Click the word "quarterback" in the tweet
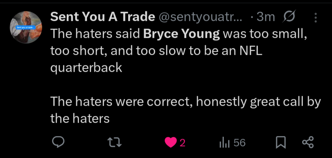332x158 pixels. pyautogui.click(x=86, y=68)
